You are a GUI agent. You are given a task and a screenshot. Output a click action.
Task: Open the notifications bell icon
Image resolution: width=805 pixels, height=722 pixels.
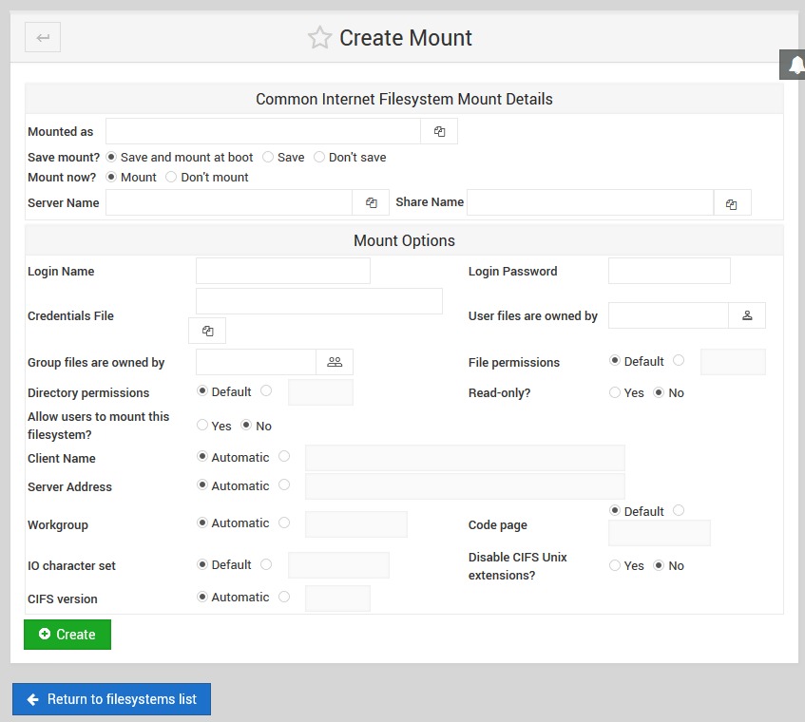[795, 65]
